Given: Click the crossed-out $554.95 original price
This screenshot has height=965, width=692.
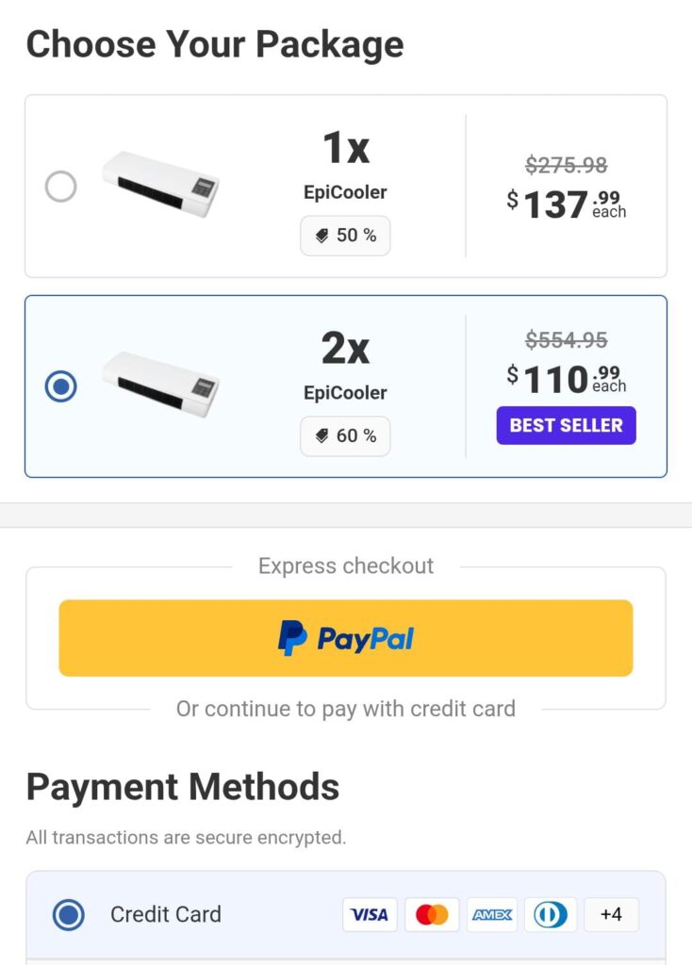Looking at the screenshot, I should tap(566, 340).
